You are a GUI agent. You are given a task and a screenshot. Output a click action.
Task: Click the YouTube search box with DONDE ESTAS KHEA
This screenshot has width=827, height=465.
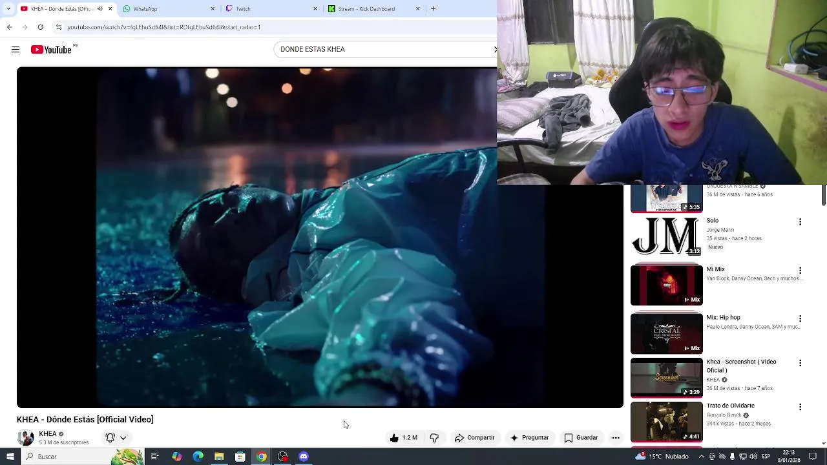coord(385,50)
